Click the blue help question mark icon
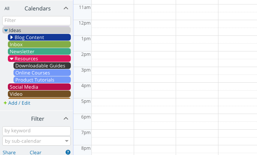The height and width of the screenshot is (155, 257). coord(68,152)
